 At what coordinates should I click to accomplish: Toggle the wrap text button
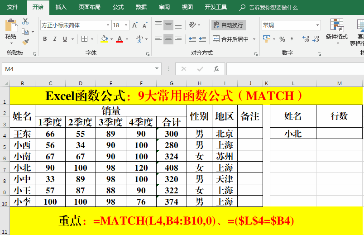228,25
